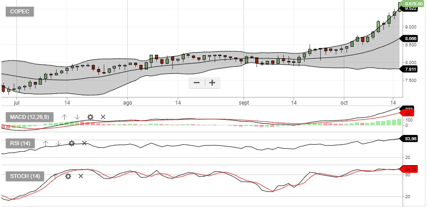Remove the STOCH indicator
This screenshot has width=428, height=207.
[x=81, y=176]
